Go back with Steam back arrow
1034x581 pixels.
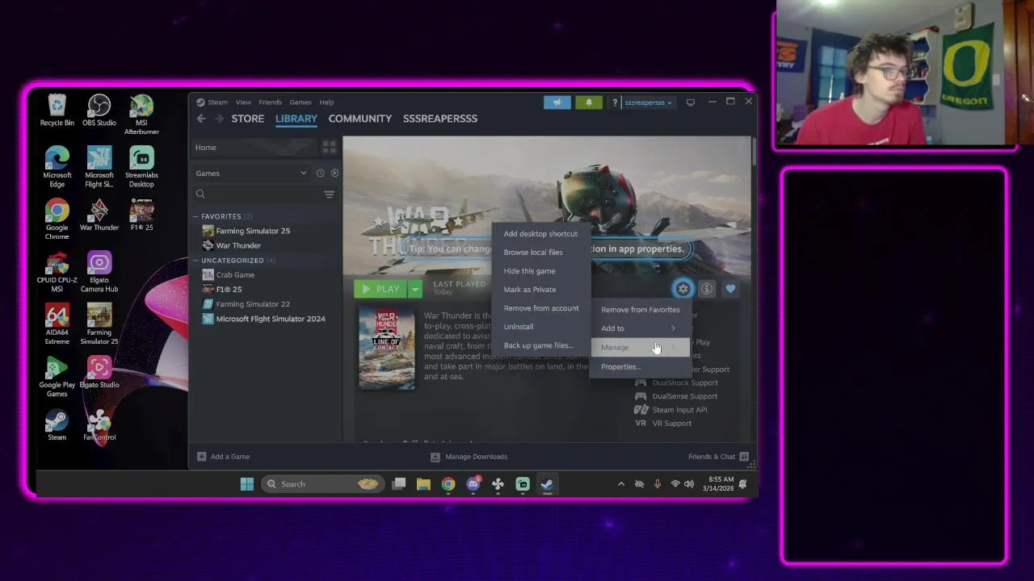click(x=201, y=119)
